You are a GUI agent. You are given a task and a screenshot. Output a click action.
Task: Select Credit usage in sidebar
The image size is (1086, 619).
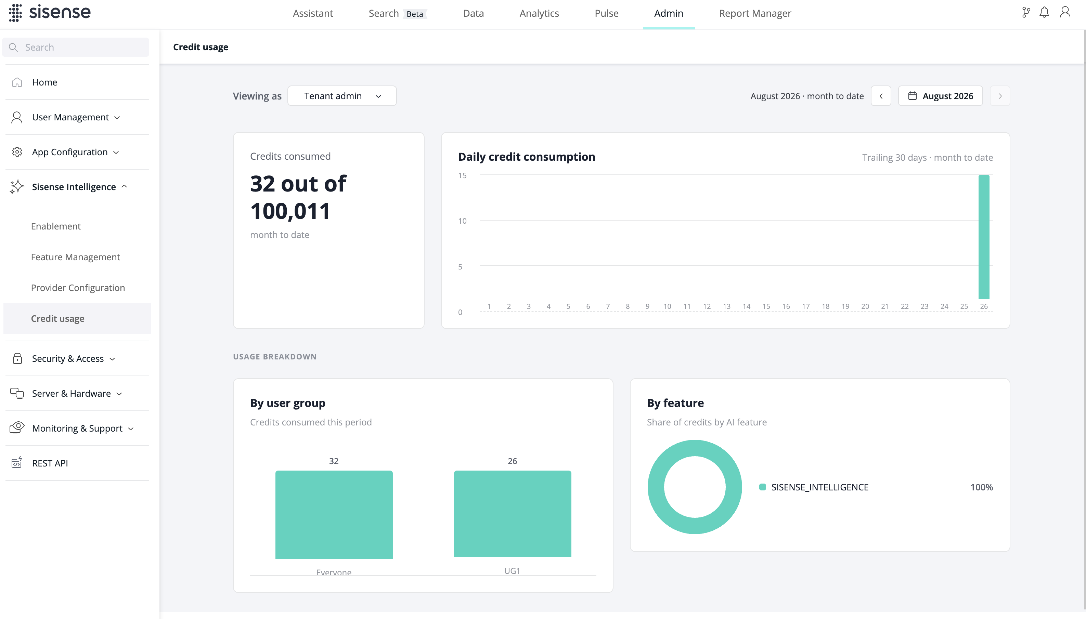tap(77, 318)
